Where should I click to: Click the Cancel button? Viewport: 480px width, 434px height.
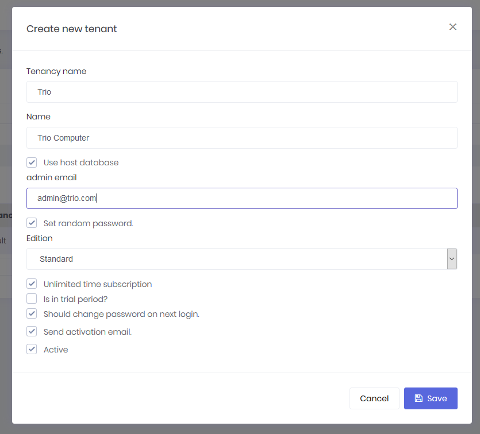coord(374,398)
